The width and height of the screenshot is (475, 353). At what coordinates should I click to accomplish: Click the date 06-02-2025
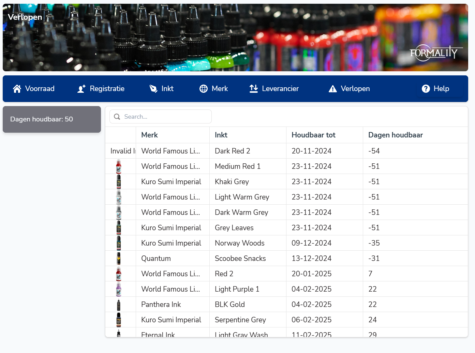311,320
